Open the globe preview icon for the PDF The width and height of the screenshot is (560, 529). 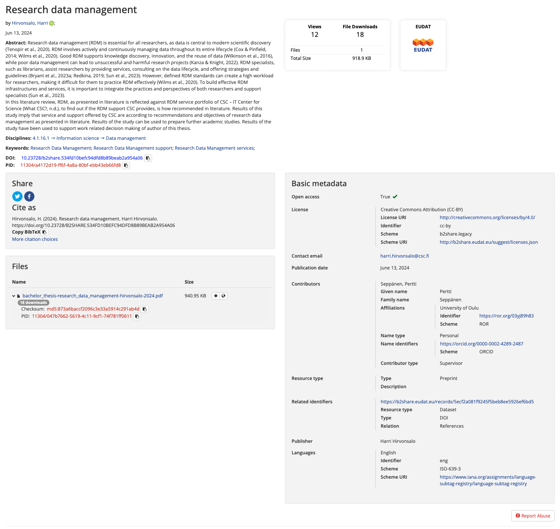coord(224,296)
